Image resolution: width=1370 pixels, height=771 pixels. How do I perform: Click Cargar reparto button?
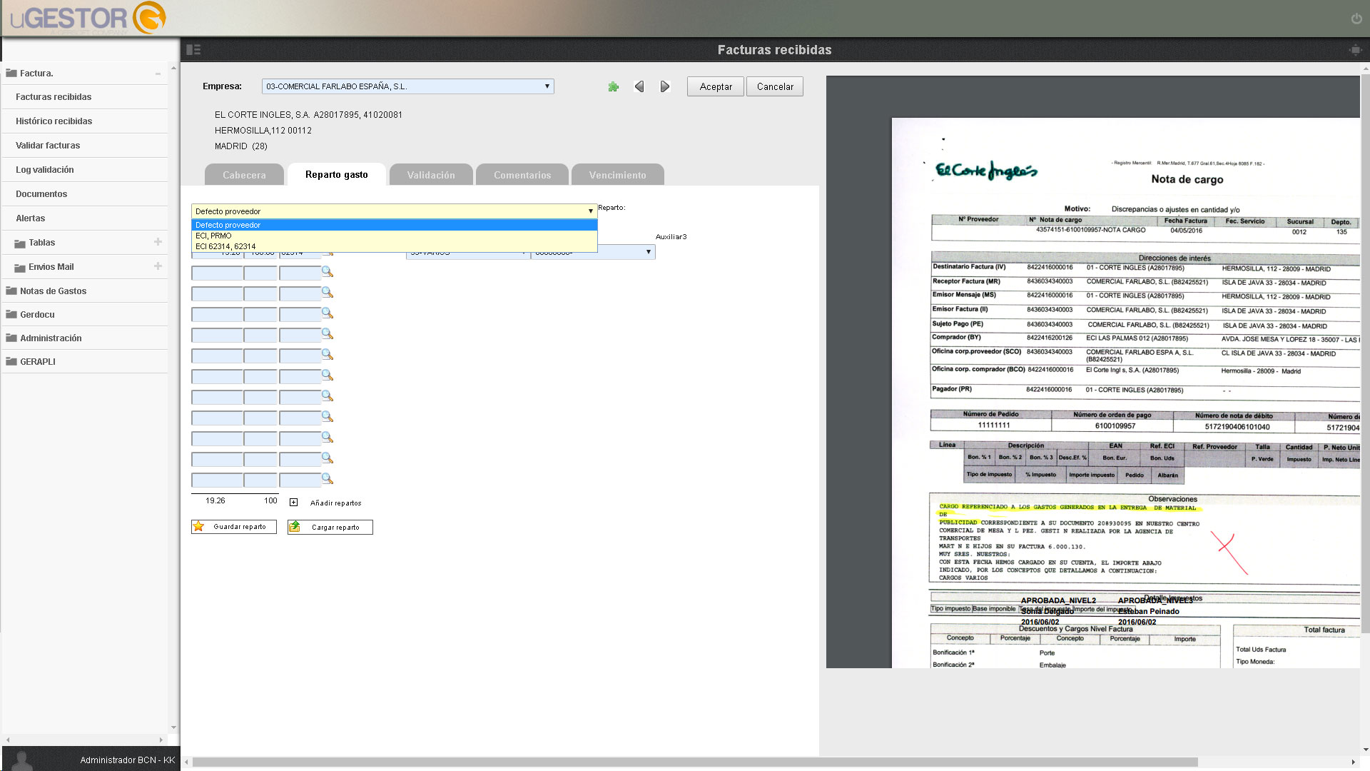coord(330,527)
